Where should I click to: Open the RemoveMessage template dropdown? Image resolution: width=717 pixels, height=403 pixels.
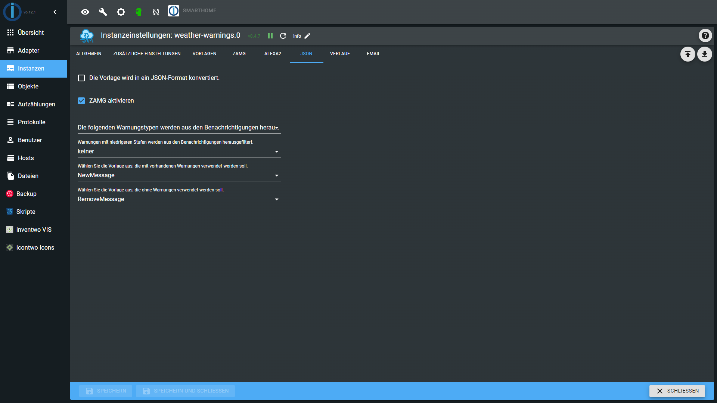tap(179, 199)
